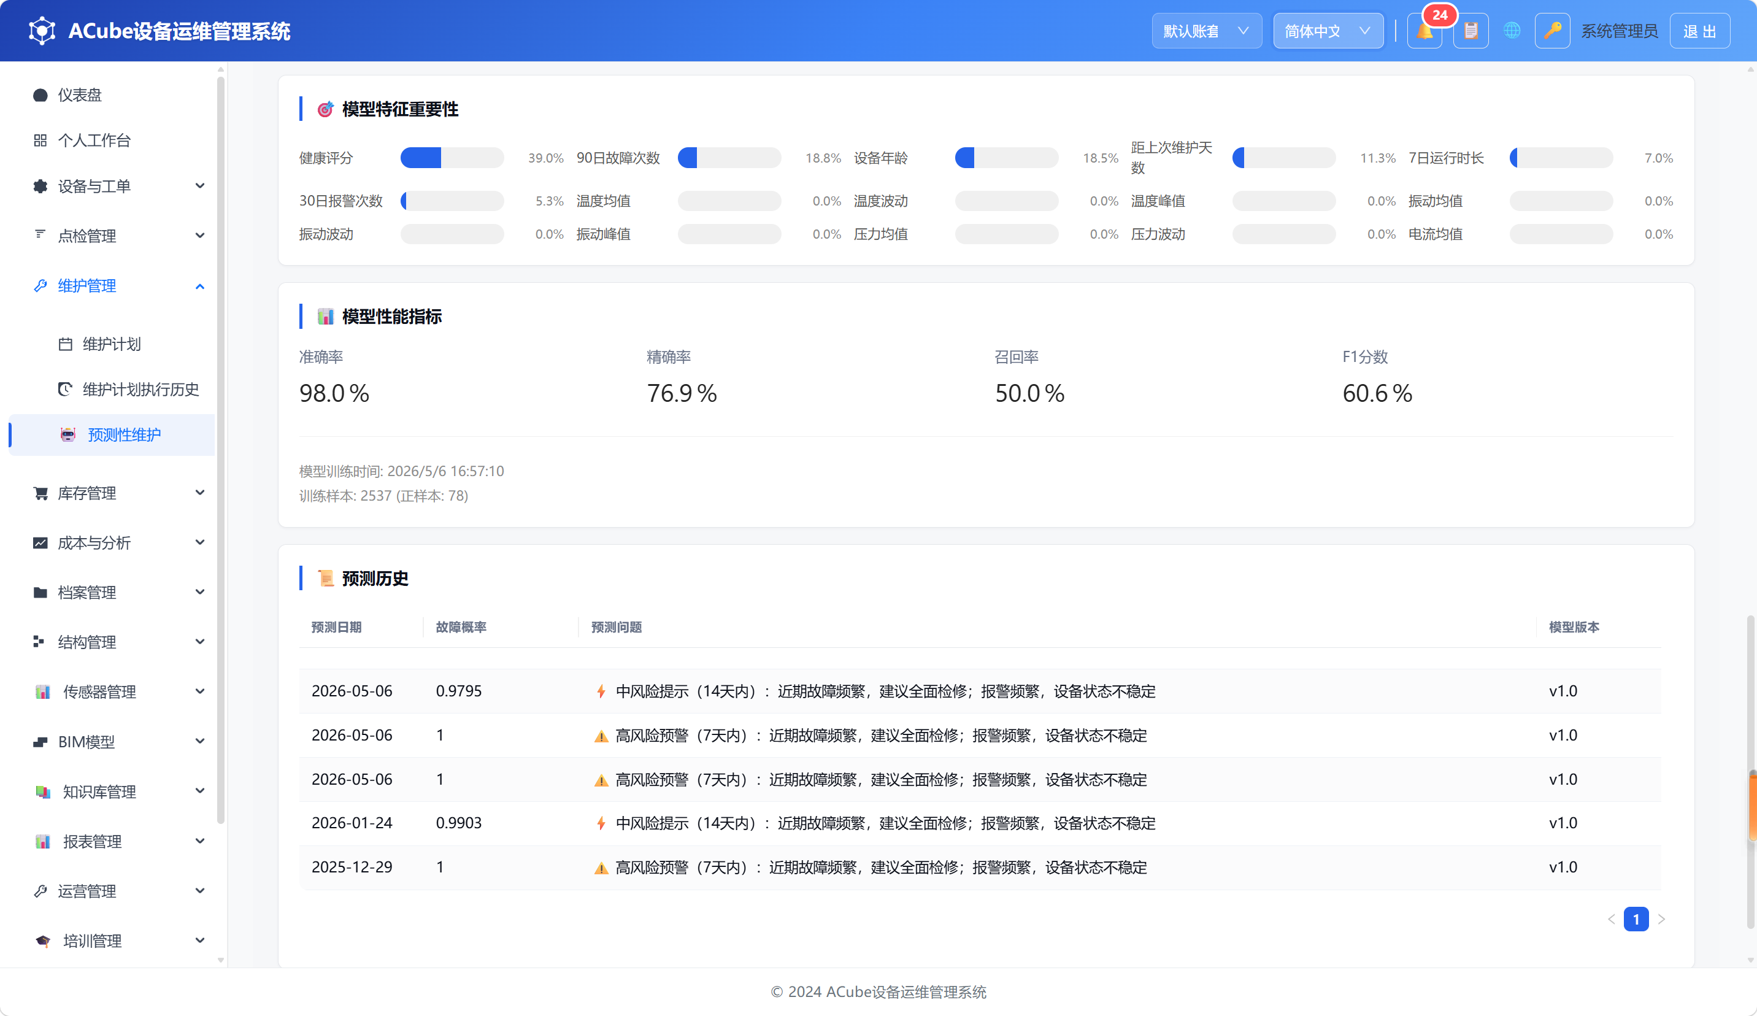Click the 健康评分 importance bar
This screenshot has width=1757, height=1016.
pos(452,158)
